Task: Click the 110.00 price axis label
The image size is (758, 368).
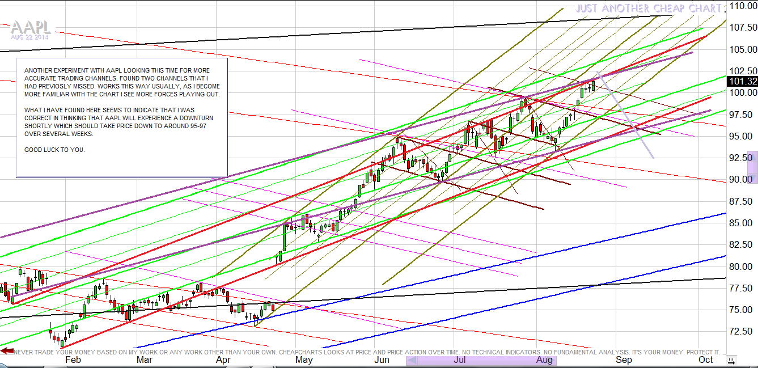Action: [x=743, y=6]
